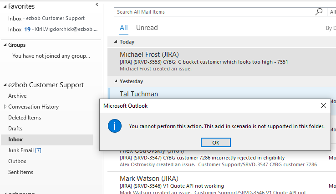Collapse ezbob Customer Support account tree
Image resolution: width=336 pixels, height=194 pixels.
click(5, 85)
